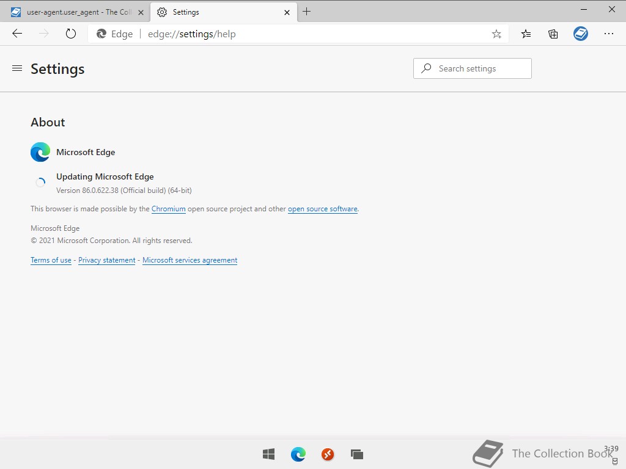626x469 pixels.
Task: Switch to the user-agent.user_agent tab
Action: (x=76, y=12)
